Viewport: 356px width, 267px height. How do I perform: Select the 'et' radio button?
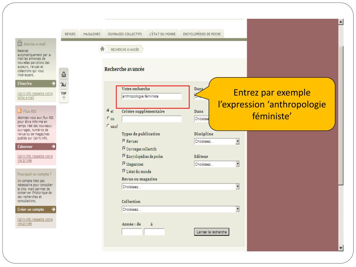tap(108, 111)
